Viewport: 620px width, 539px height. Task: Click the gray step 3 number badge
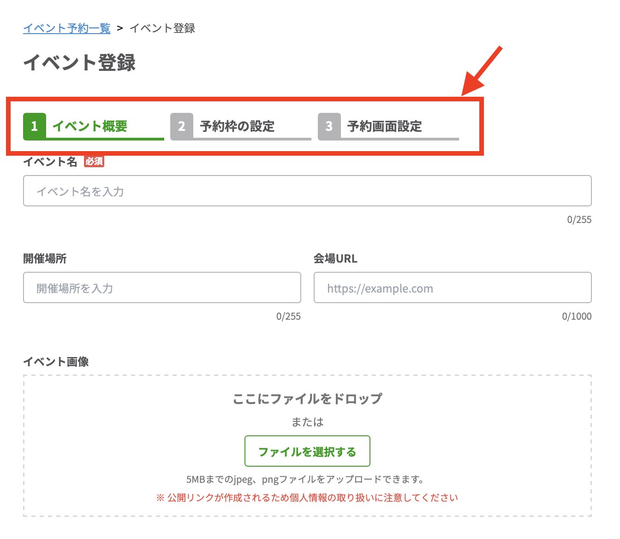pos(329,126)
